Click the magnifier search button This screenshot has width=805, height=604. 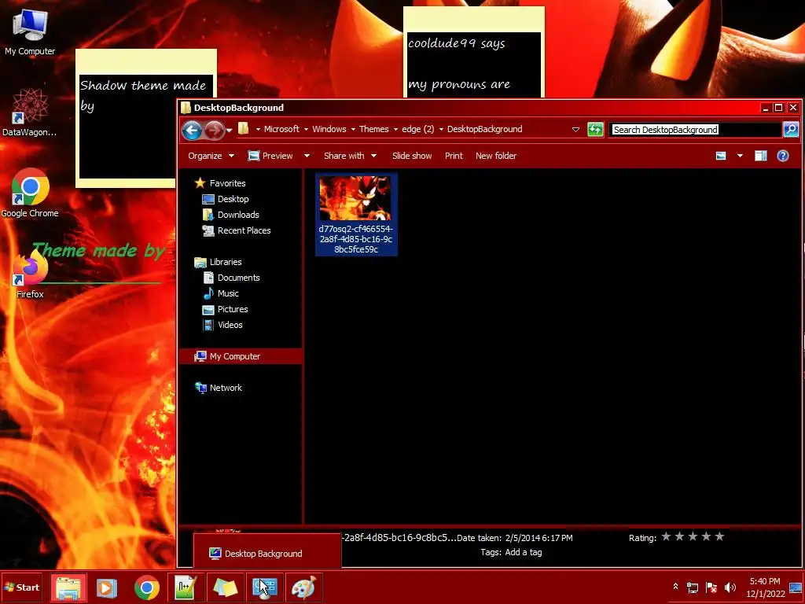coord(791,129)
